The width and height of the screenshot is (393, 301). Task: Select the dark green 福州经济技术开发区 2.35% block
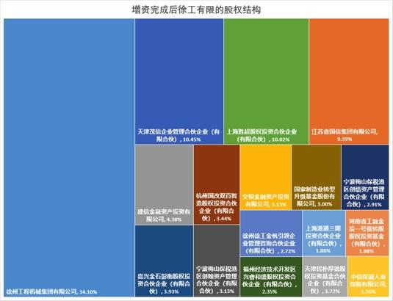(271, 277)
